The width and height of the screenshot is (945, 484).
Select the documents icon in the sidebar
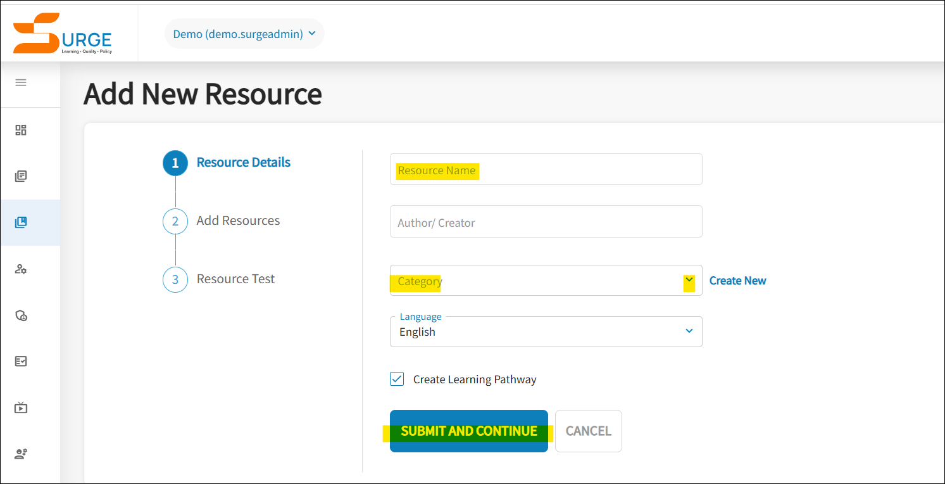pos(20,175)
